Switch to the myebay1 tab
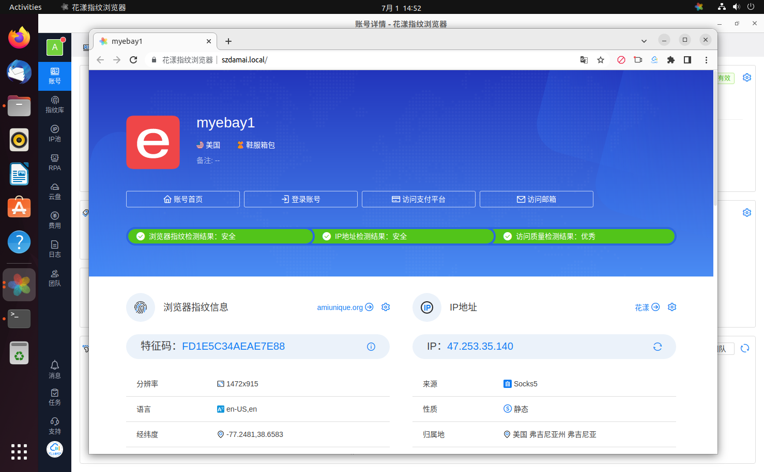764x472 pixels. [x=155, y=41]
